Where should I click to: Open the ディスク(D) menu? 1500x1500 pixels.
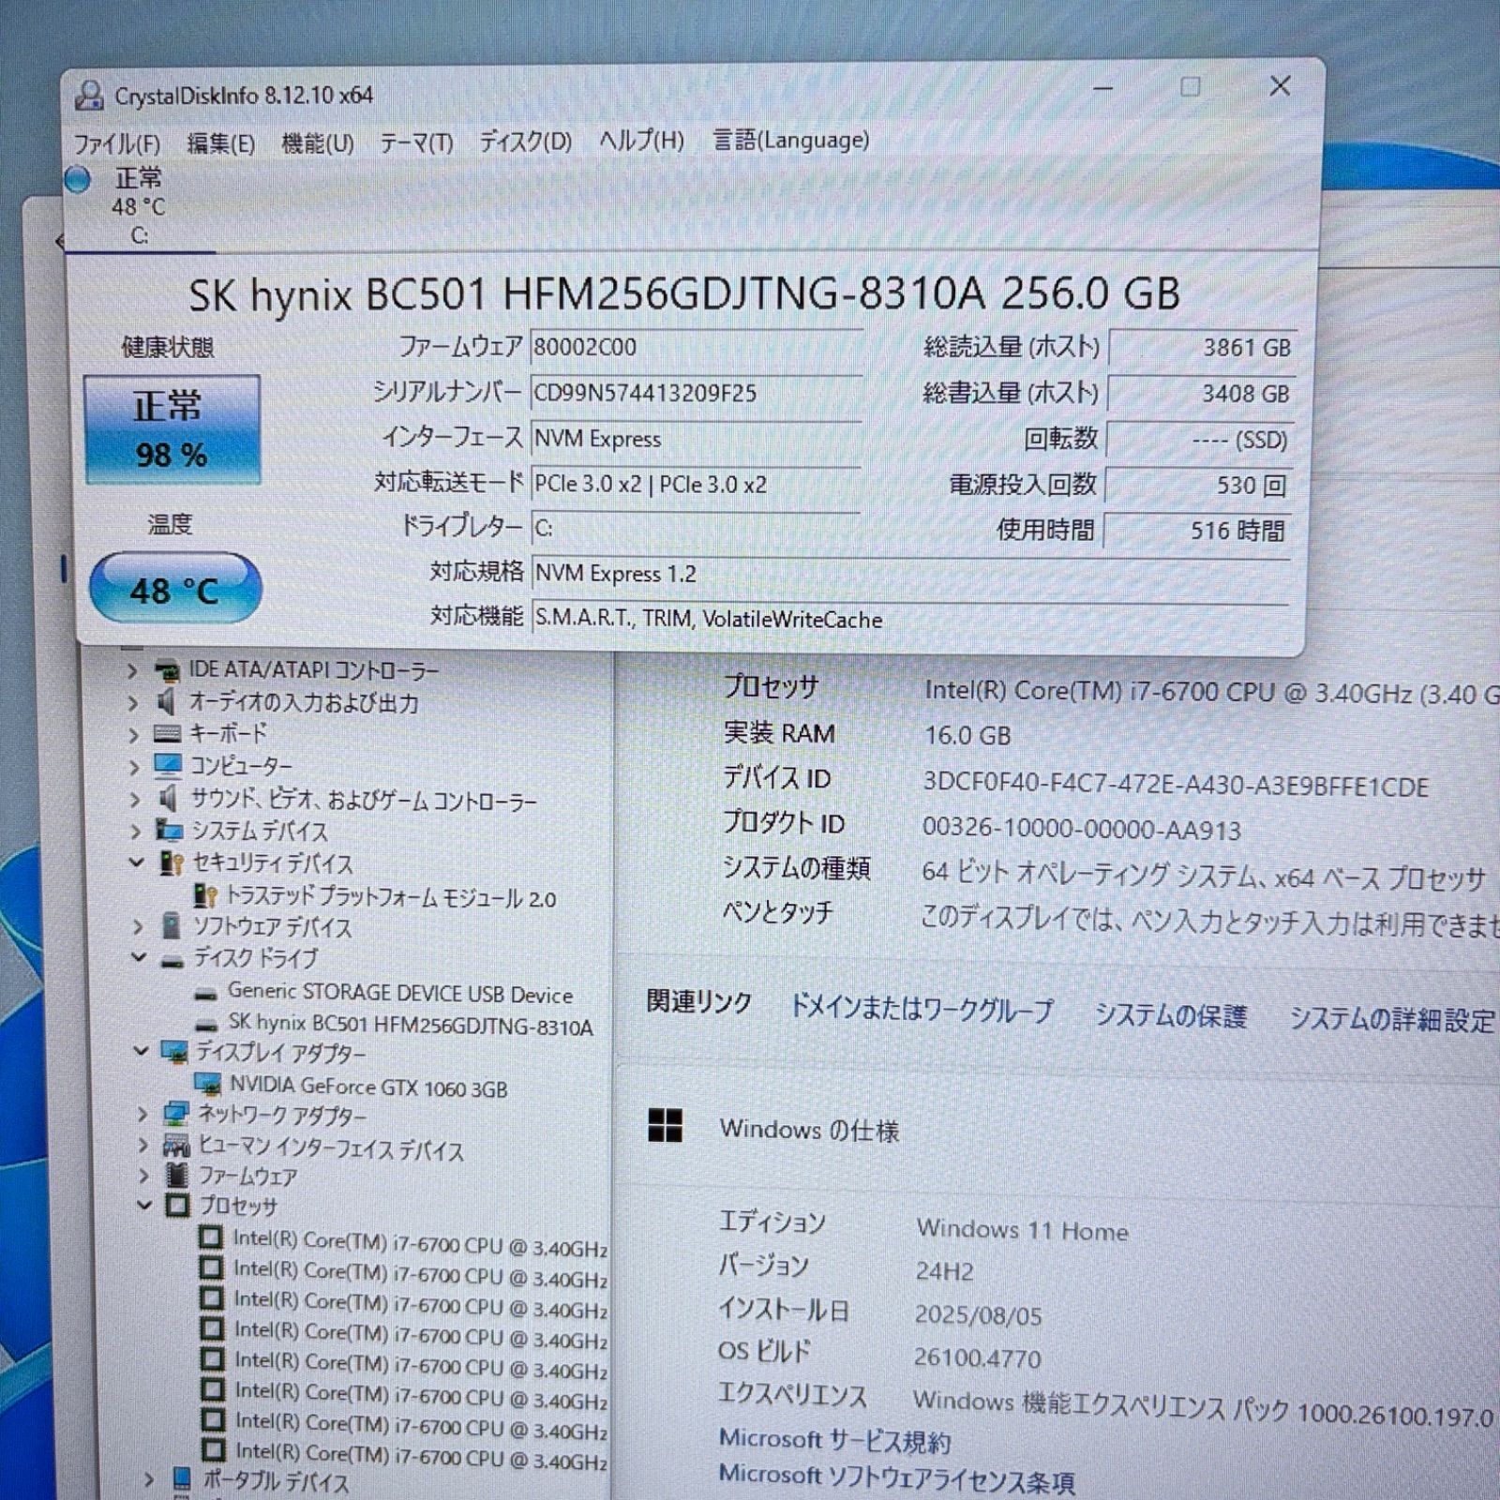[x=525, y=142]
